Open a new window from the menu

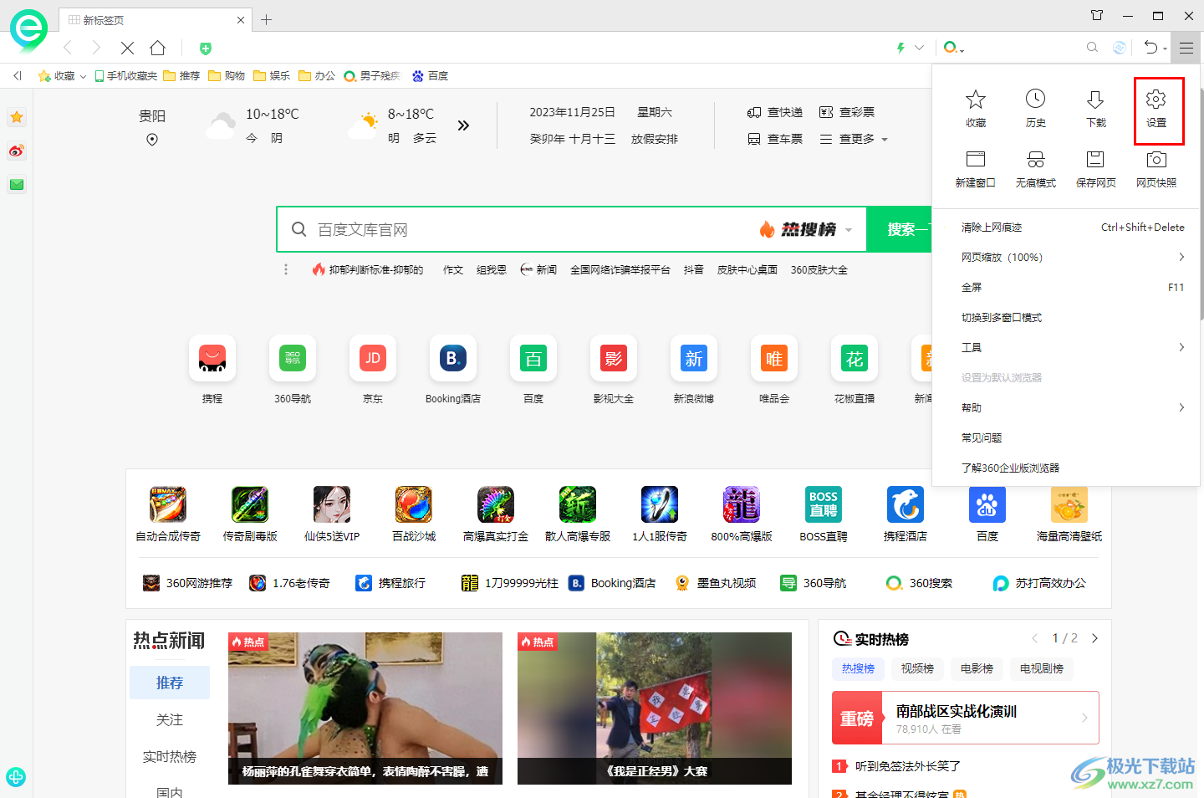pos(976,170)
